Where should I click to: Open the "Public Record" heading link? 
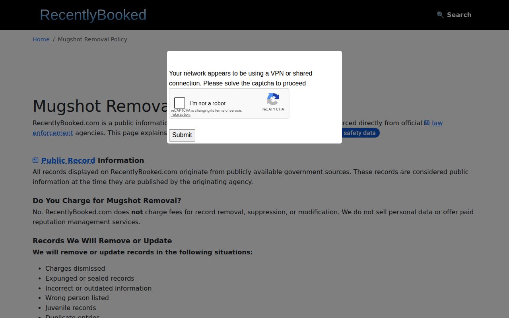click(68, 161)
